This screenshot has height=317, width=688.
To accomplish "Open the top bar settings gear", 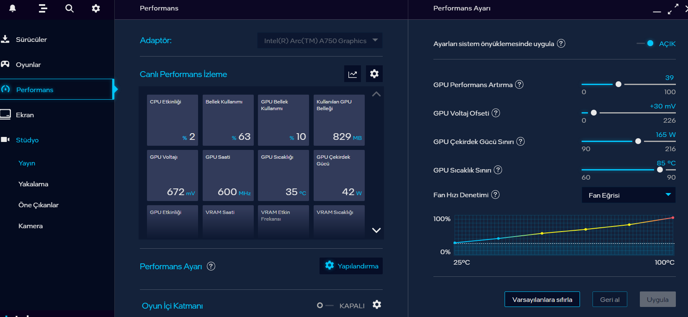I will [96, 8].
